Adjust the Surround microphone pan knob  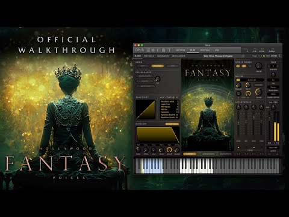(261, 107)
